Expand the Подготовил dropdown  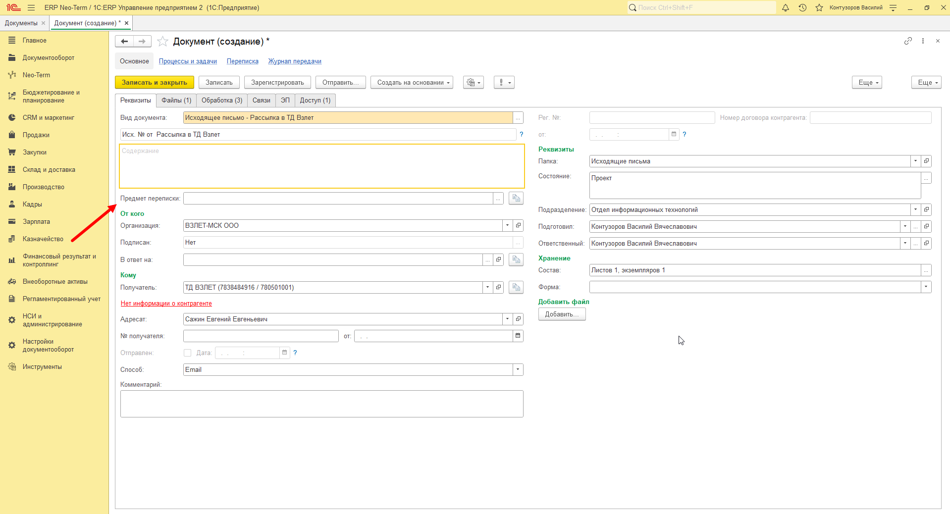(x=905, y=226)
